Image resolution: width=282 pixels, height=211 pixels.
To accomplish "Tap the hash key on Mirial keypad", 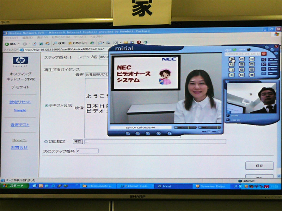I will pyautogui.click(x=252, y=75).
